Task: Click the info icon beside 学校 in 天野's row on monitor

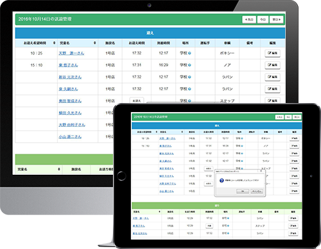Action: click(x=189, y=53)
